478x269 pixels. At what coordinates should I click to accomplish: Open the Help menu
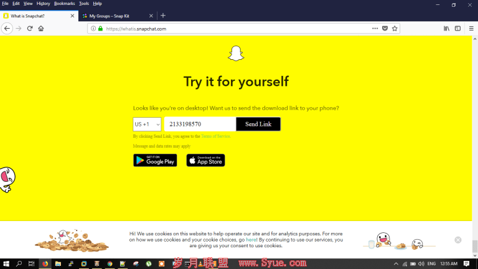(97, 4)
